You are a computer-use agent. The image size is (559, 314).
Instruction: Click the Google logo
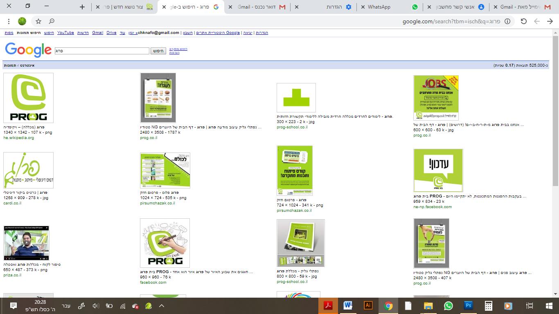[x=28, y=50]
